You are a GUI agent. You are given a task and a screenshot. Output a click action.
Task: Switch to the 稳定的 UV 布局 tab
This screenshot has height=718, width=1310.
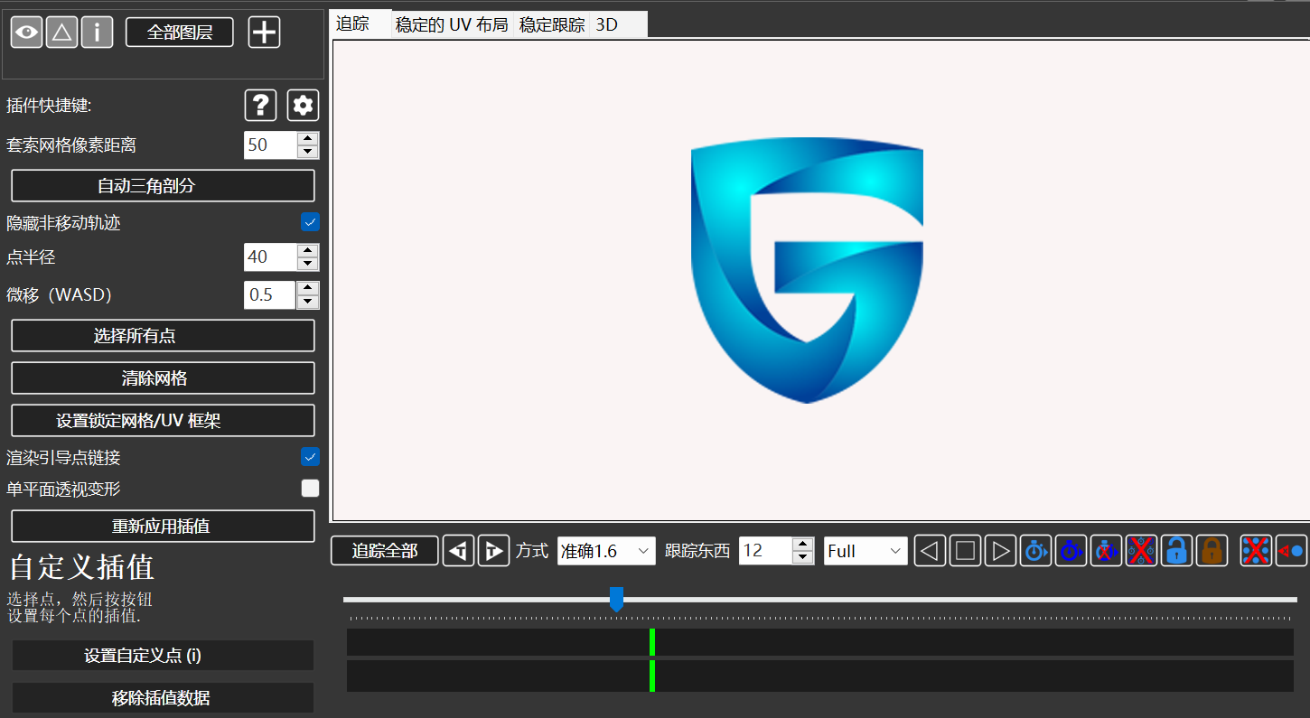[x=452, y=24]
